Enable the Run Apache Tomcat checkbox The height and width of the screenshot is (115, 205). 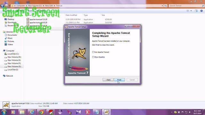(x=93, y=52)
